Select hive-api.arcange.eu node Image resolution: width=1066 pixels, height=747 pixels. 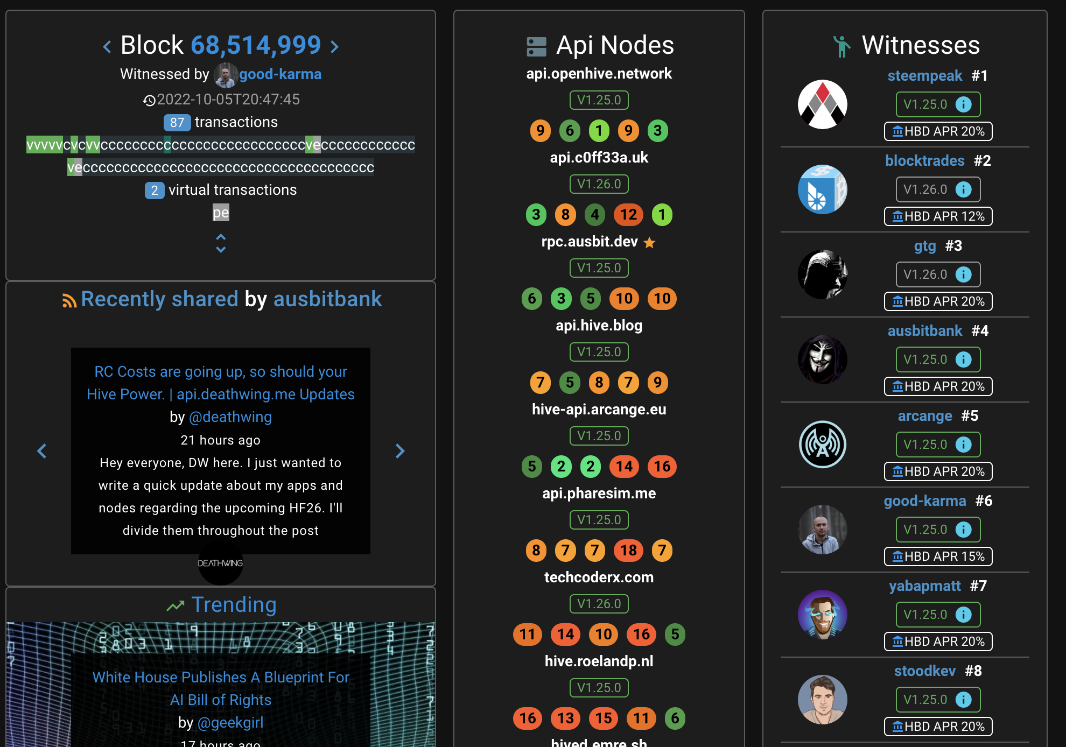[599, 410]
